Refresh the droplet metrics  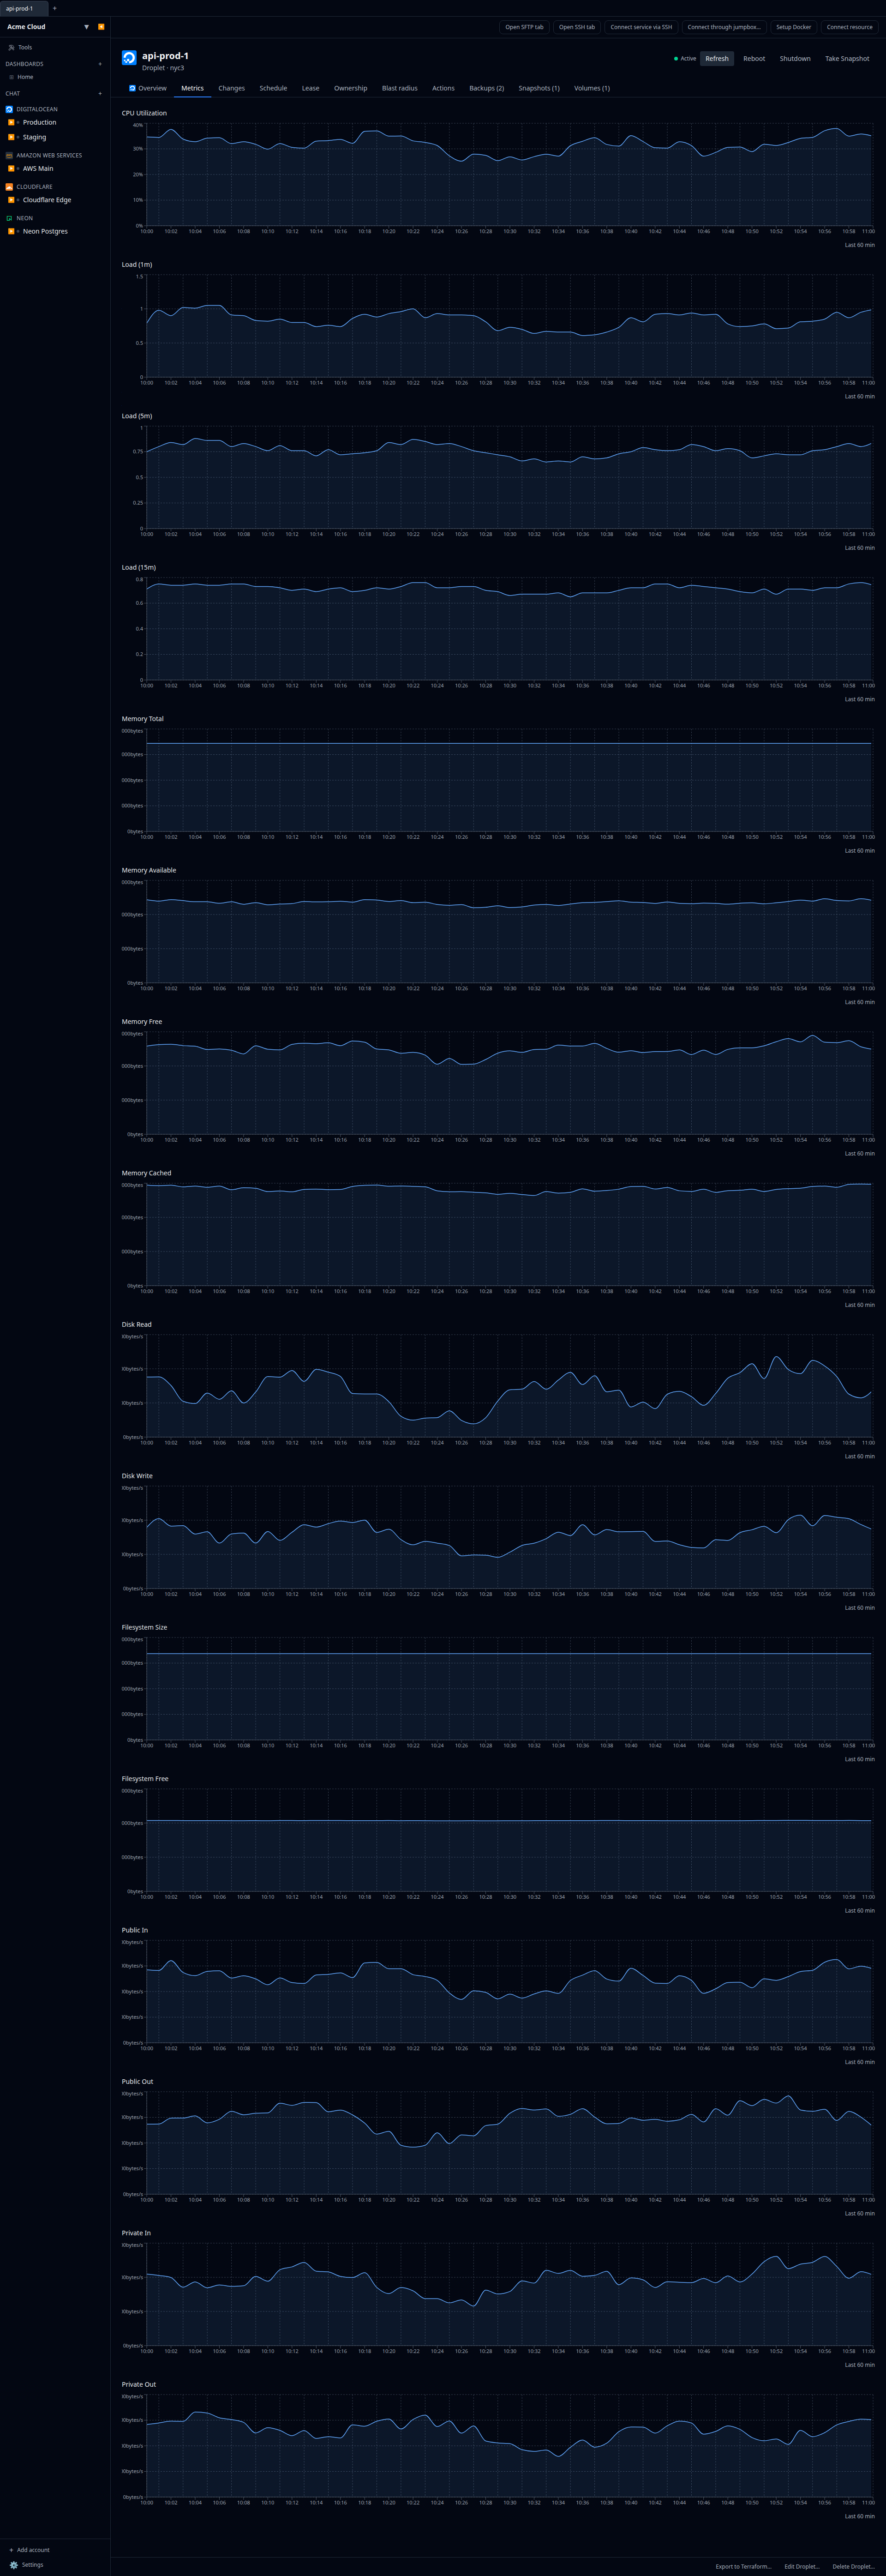tap(717, 59)
